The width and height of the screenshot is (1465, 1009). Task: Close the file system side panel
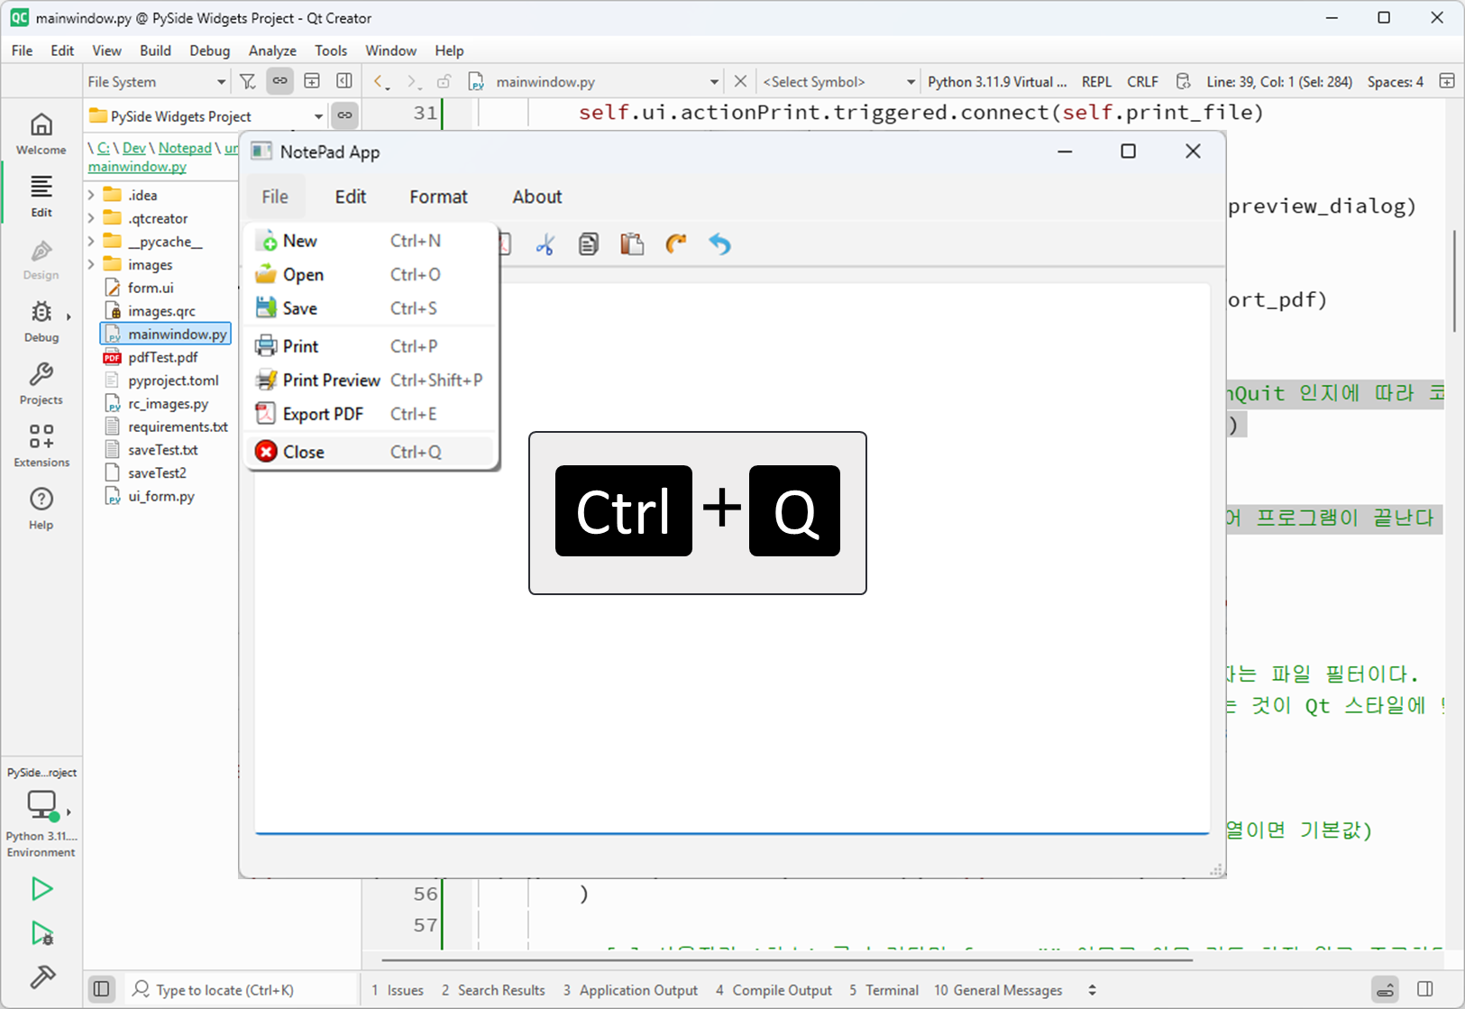pos(344,81)
